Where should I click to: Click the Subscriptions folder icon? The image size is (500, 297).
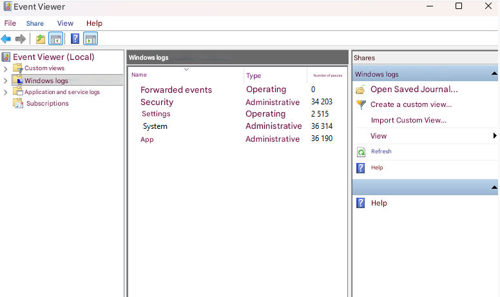[18, 103]
